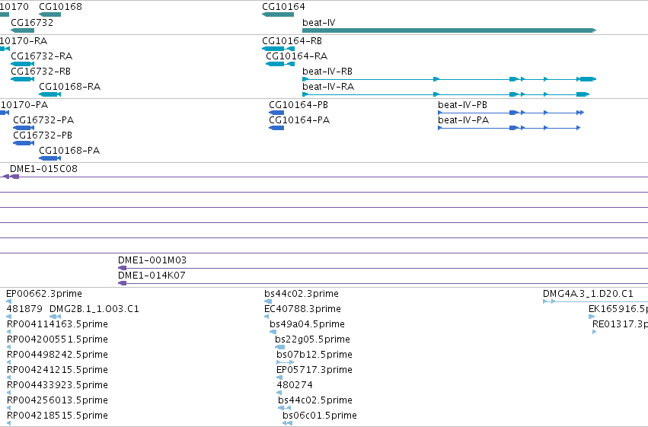Image resolution: width=648 pixels, height=427 pixels.
Task: Click the bs44c02.5prime EST label
Action: click(315, 400)
